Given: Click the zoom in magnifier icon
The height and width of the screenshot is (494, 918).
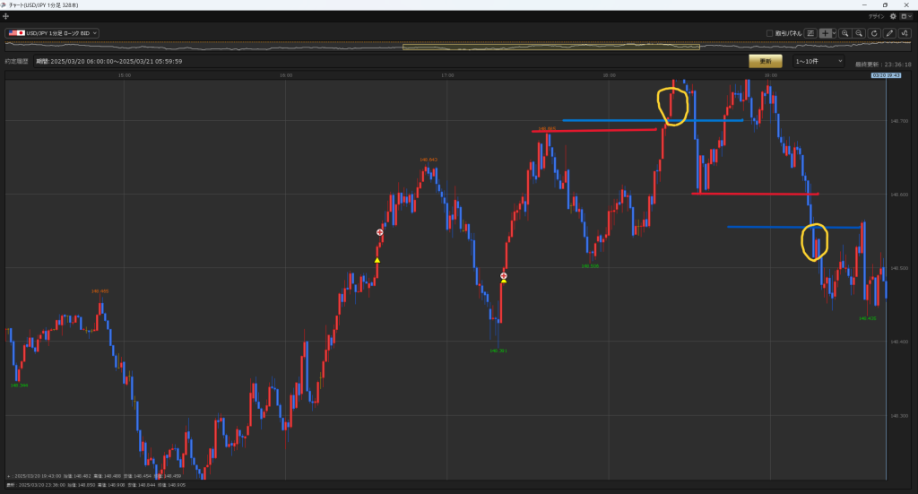Looking at the screenshot, I should [844, 33].
